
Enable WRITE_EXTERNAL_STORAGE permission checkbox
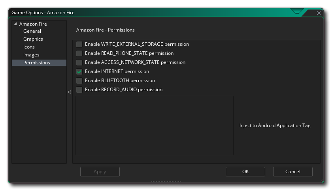(x=79, y=44)
